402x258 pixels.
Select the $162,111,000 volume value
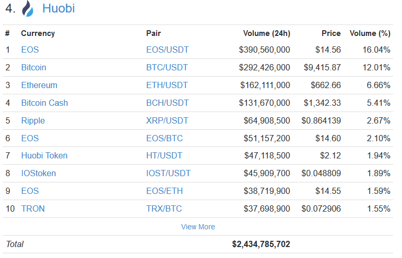(x=265, y=85)
